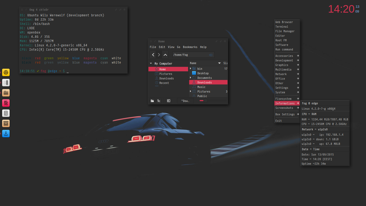Launch Chrome from the dock
The image size is (366, 206).
[6, 72]
